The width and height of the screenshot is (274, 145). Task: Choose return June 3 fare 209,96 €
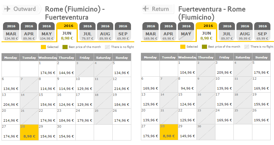[224, 69]
